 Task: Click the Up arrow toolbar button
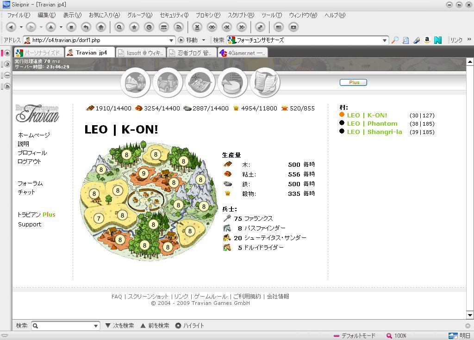tap(51, 27)
